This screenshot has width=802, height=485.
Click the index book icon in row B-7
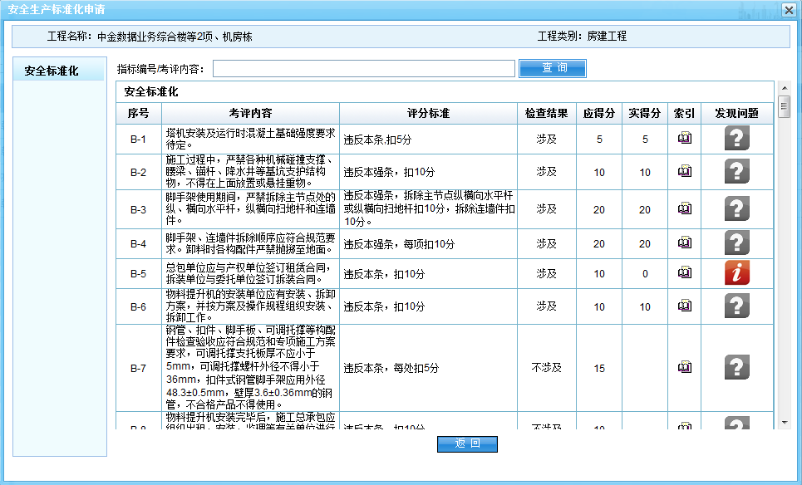click(x=684, y=367)
